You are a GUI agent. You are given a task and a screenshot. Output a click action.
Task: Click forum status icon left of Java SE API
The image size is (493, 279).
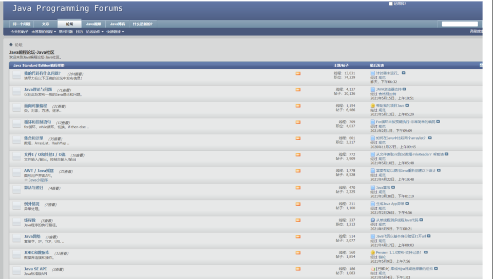pyautogui.click(x=16, y=270)
